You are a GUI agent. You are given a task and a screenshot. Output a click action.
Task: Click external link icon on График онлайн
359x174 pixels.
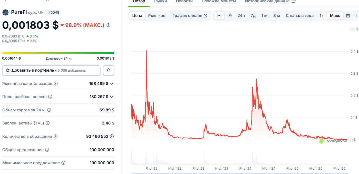pos(205,16)
